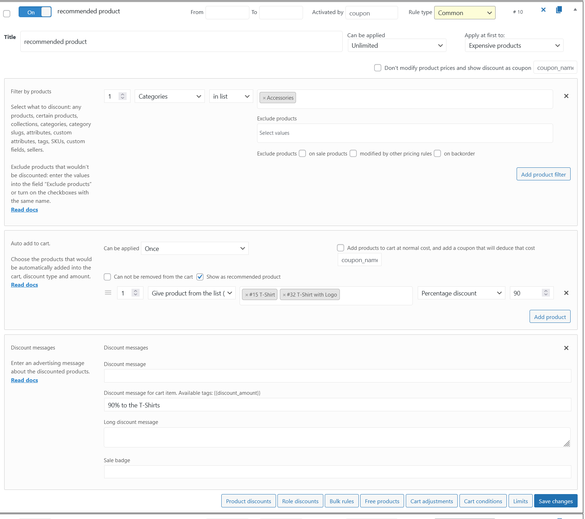The width and height of the screenshot is (585, 519).
Task: Open the Free products section
Action: coord(382,501)
